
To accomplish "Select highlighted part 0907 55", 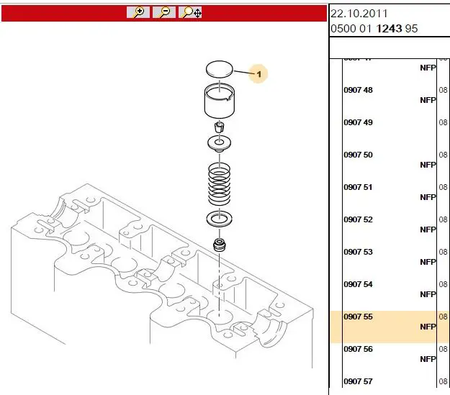I will tap(358, 317).
